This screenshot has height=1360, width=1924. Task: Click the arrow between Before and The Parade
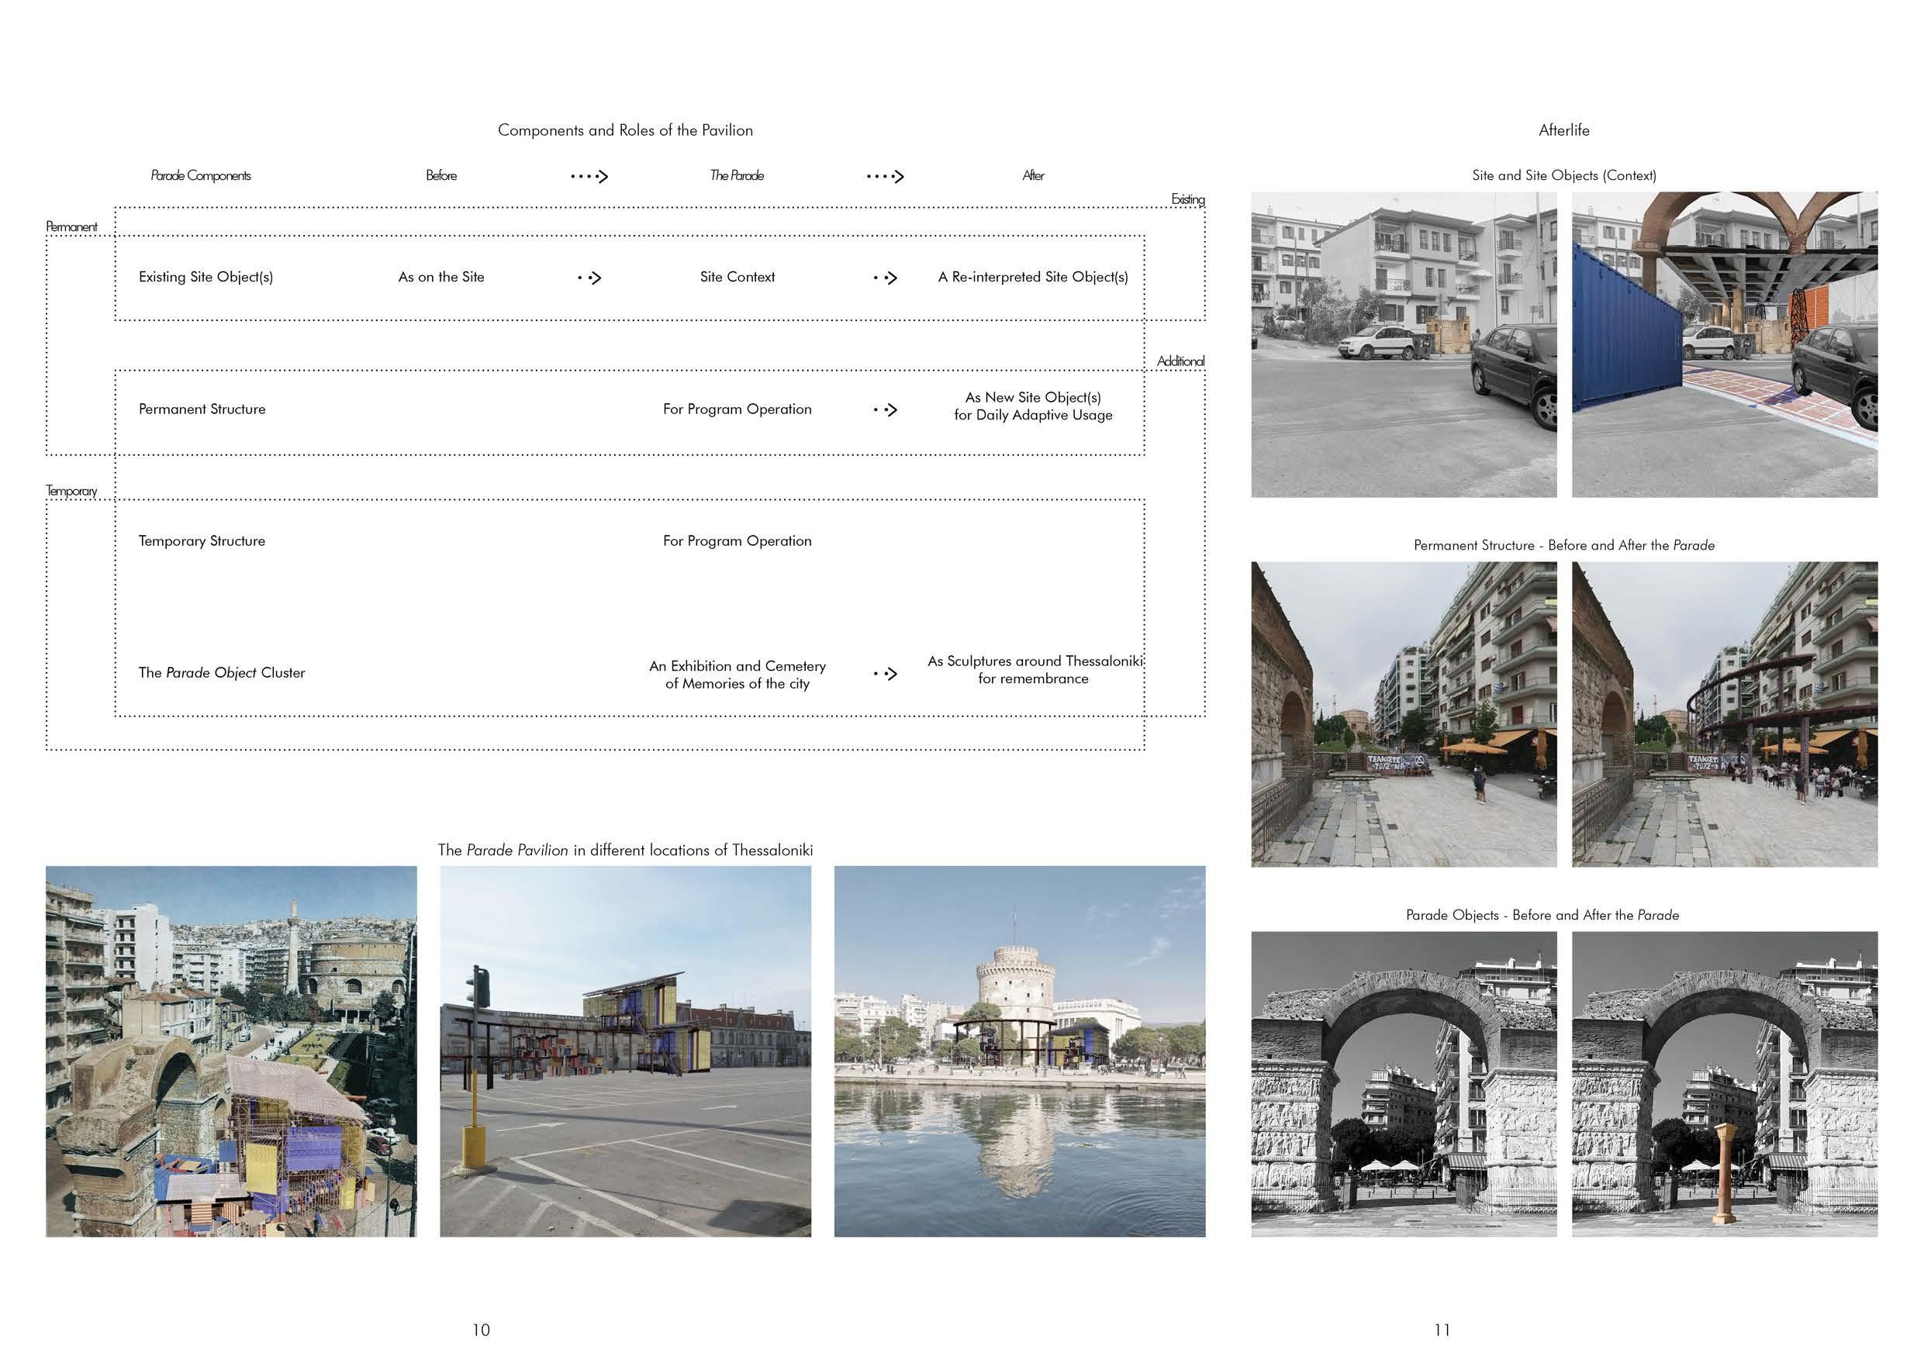pos(589,176)
